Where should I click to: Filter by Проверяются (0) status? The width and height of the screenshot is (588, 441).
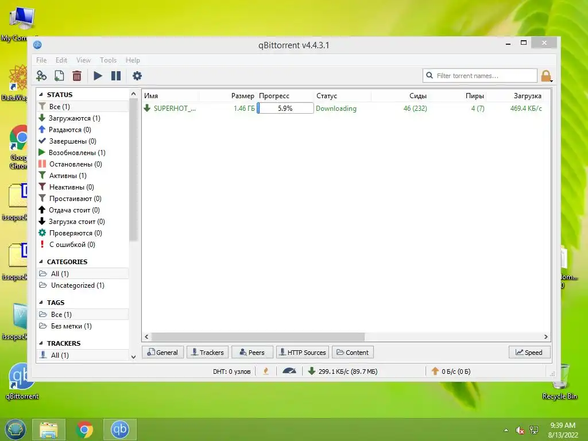click(x=75, y=233)
